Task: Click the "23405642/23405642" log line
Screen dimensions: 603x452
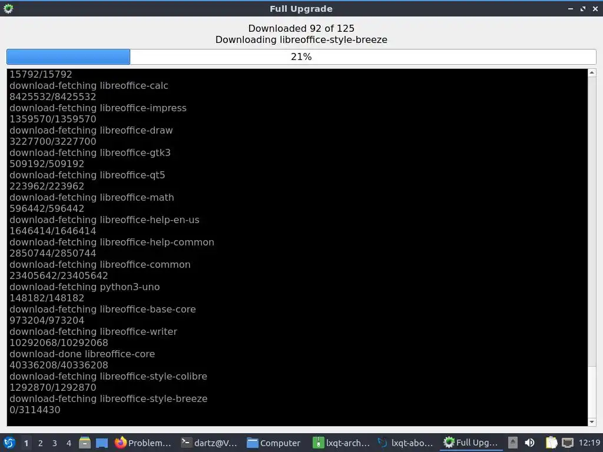Action: coord(59,275)
